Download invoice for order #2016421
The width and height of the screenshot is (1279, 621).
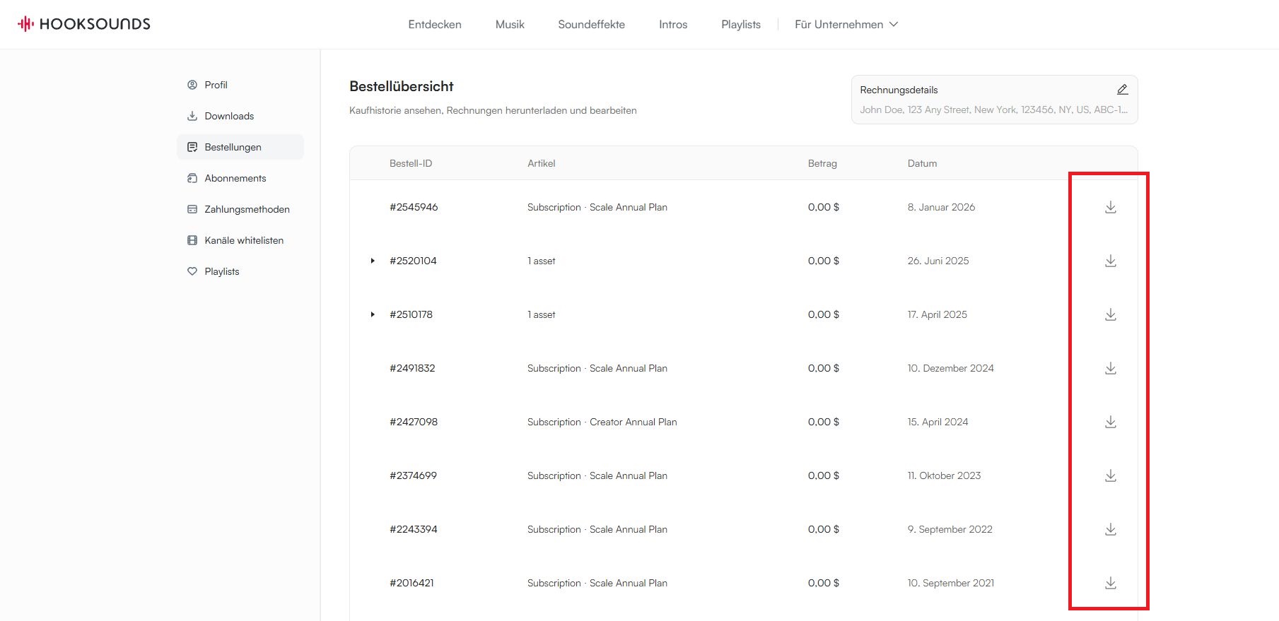(x=1110, y=583)
